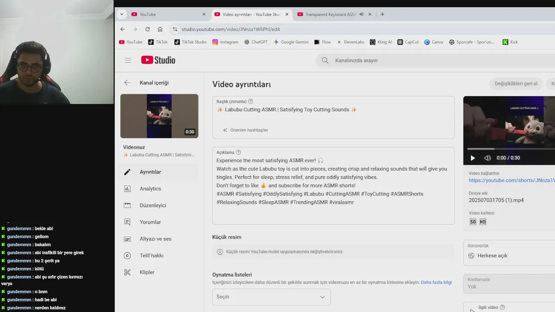555x312 pixels.
Task: Click browser back arrow
Action: click(122, 29)
